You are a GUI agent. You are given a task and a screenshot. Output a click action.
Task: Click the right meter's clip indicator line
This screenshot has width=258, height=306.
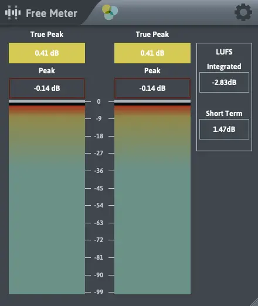(152, 101)
